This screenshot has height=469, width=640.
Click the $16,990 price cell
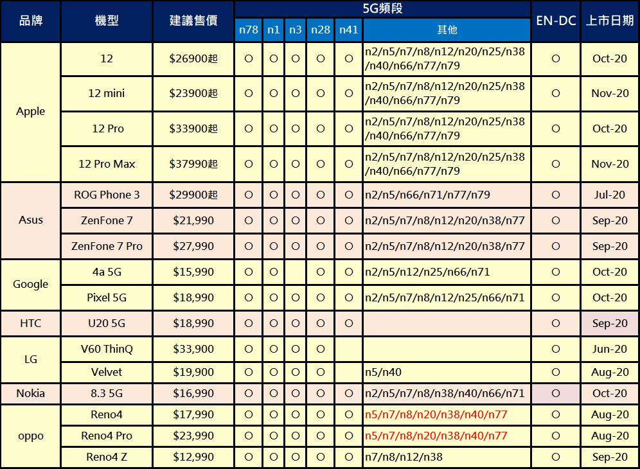(x=193, y=393)
